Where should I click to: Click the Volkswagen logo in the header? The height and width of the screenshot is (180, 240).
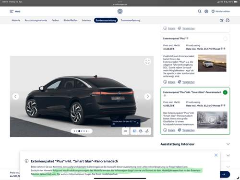tap(120, 11)
